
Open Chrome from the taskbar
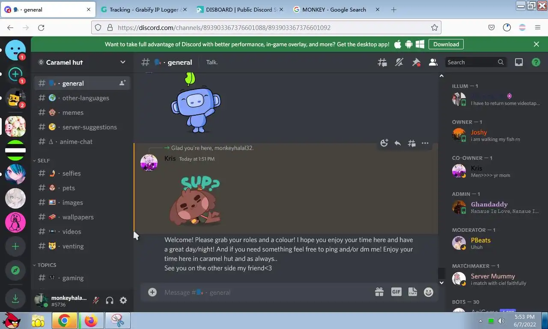coord(64,320)
